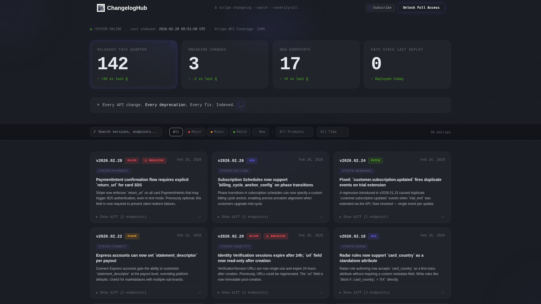Expand Show diff on v2026.02.20 card
Viewport: 541px width, 304px height.
coord(243,293)
